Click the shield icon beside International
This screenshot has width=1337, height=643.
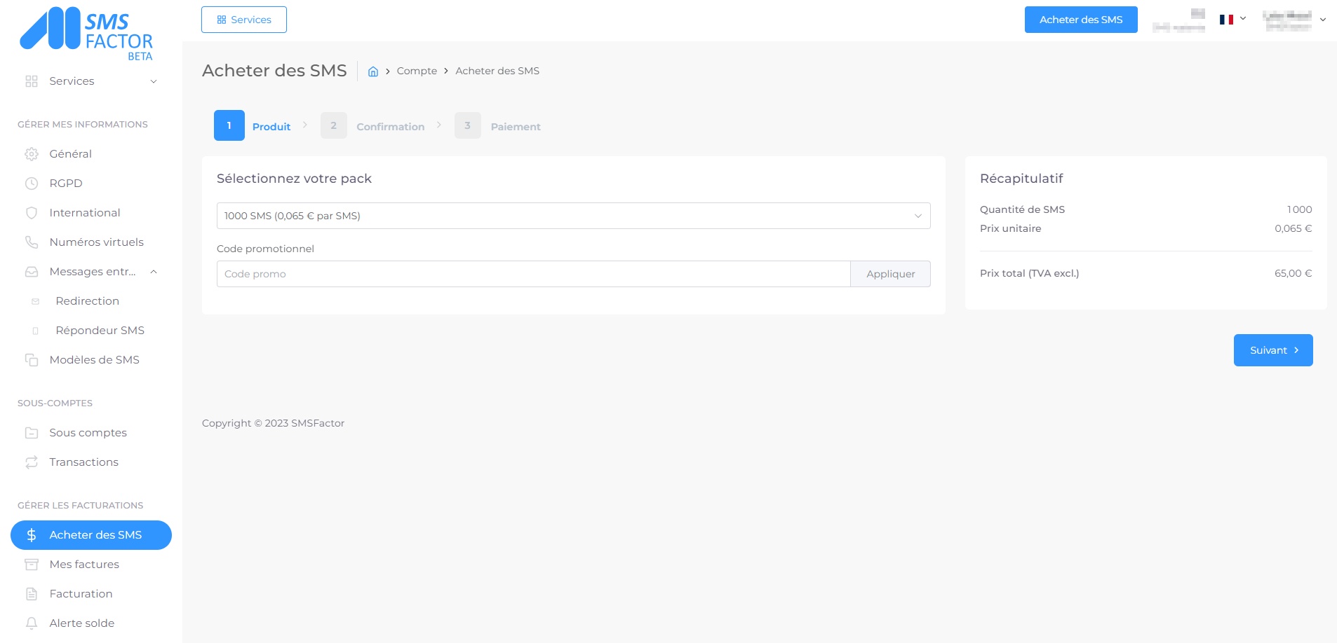pos(32,213)
